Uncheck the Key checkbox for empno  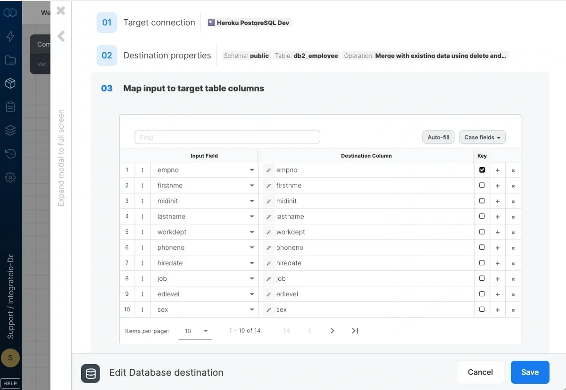[482, 170]
